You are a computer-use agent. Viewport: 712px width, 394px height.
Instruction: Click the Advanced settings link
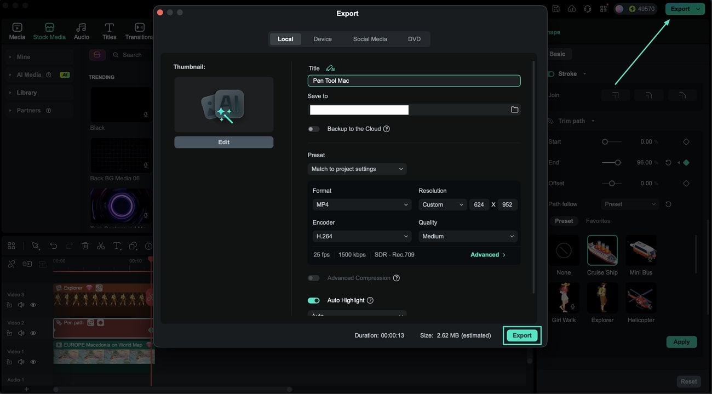point(487,254)
